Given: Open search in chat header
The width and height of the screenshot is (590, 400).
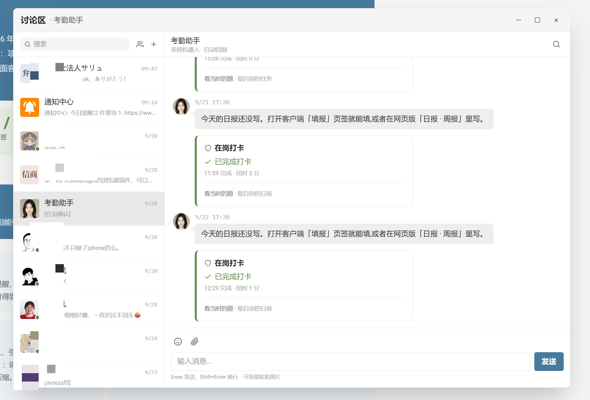Looking at the screenshot, I should (556, 44).
